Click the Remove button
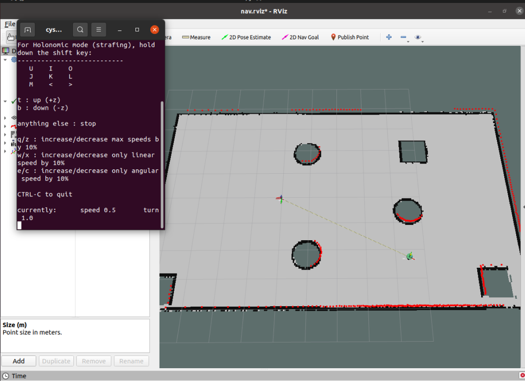The width and height of the screenshot is (525, 381). (94, 361)
